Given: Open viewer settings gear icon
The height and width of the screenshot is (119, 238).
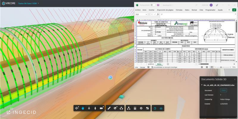Looking at the screenshot, I should pyautogui.click(x=141, y=108).
